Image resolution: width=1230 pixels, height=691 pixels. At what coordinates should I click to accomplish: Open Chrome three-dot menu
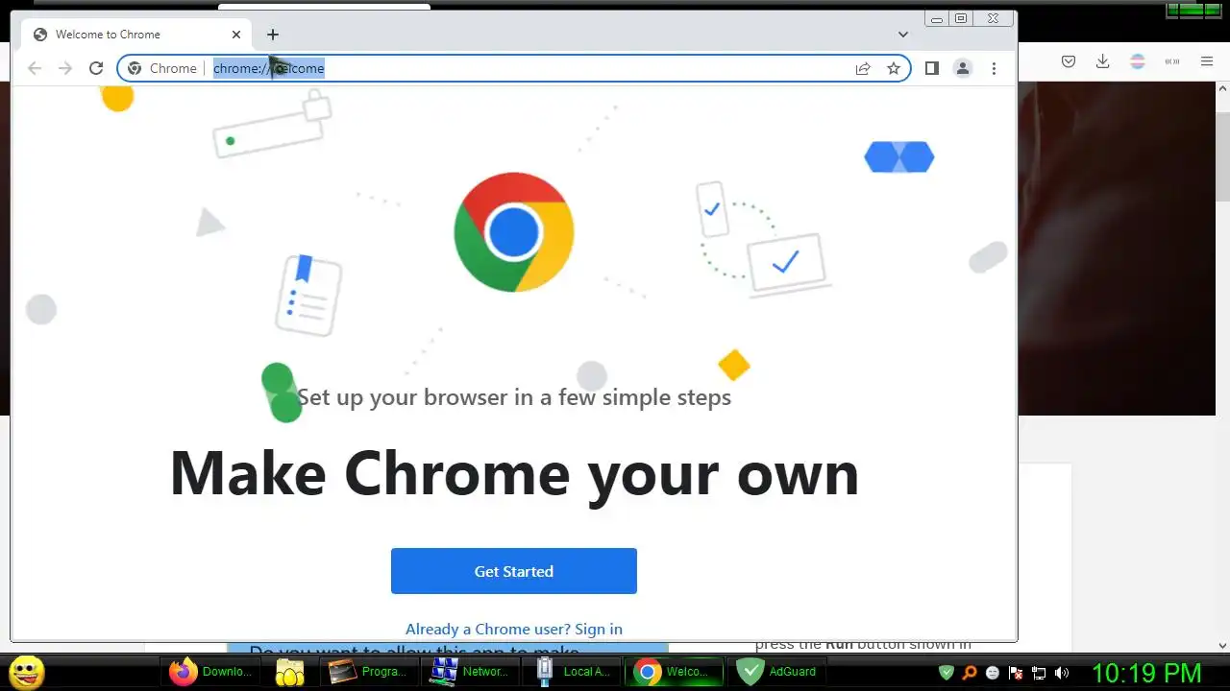pos(994,68)
